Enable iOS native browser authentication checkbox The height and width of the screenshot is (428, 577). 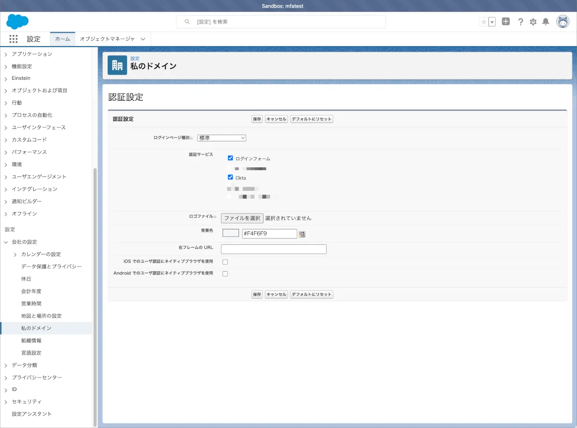tap(225, 262)
